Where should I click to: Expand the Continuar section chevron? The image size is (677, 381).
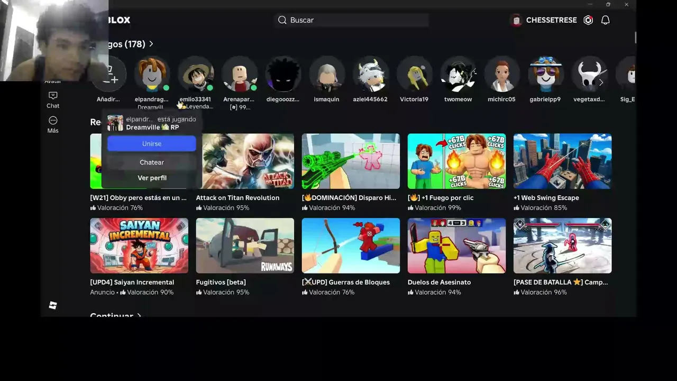coord(139,316)
